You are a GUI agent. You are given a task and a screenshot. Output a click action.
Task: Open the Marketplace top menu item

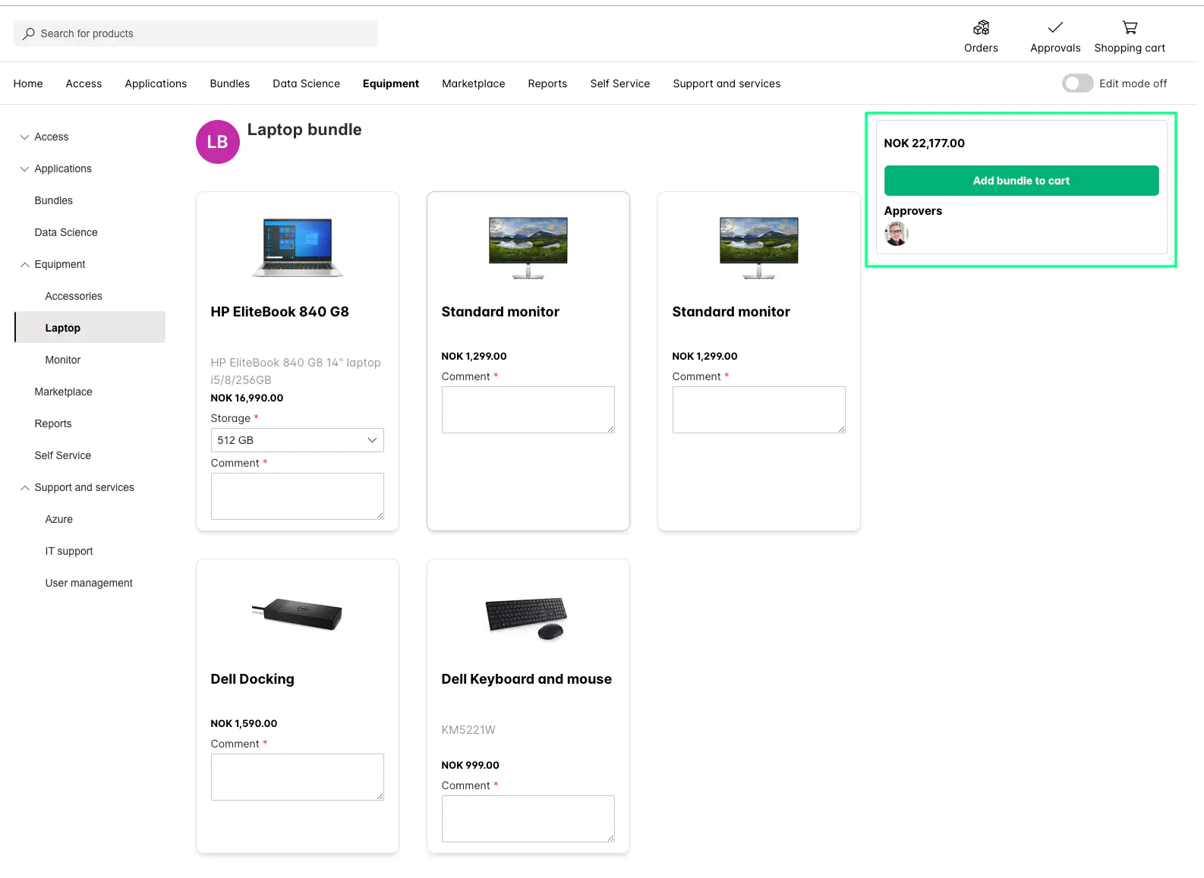pyautogui.click(x=473, y=83)
